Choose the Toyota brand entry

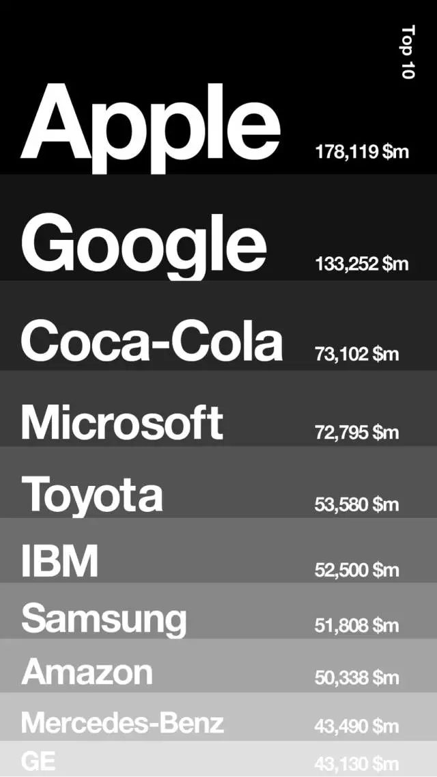tap(92, 493)
